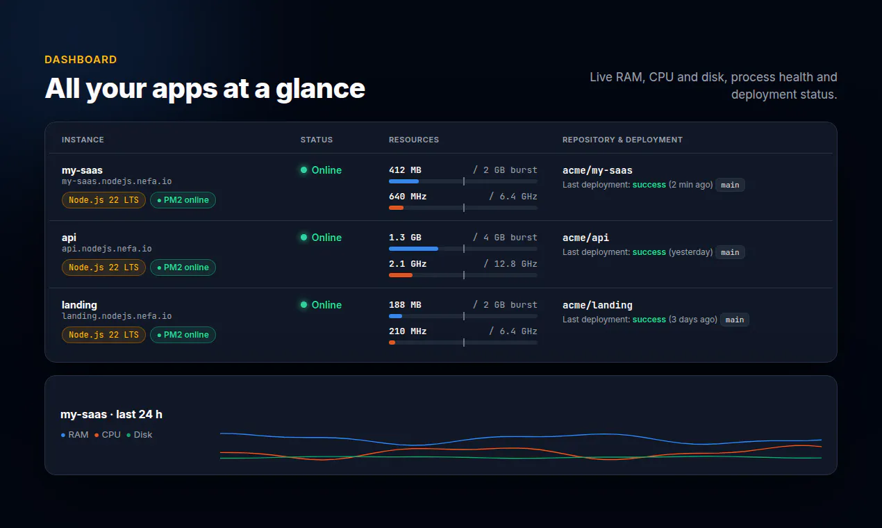Image resolution: width=882 pixels, height=528 pixels.
Task: Click the 412 MB RAM value
Action: (x=405, y=170)
